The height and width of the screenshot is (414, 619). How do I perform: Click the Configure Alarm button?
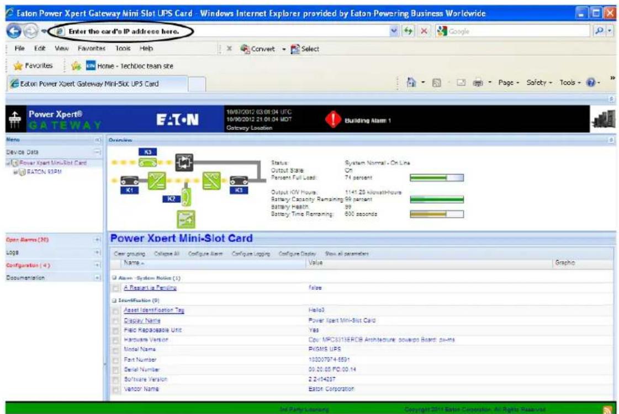coord(205,254)
